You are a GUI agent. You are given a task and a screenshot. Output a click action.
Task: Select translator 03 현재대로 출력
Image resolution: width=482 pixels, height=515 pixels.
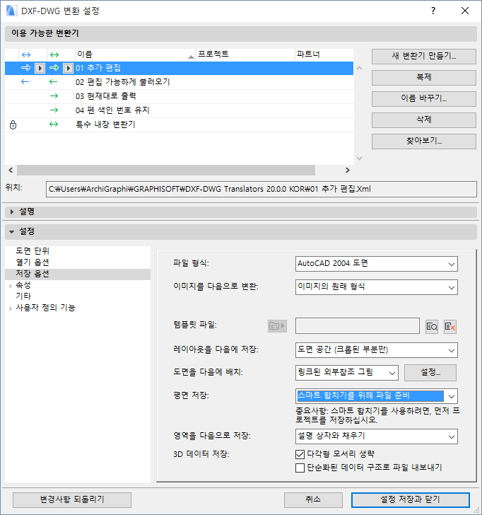179,96
